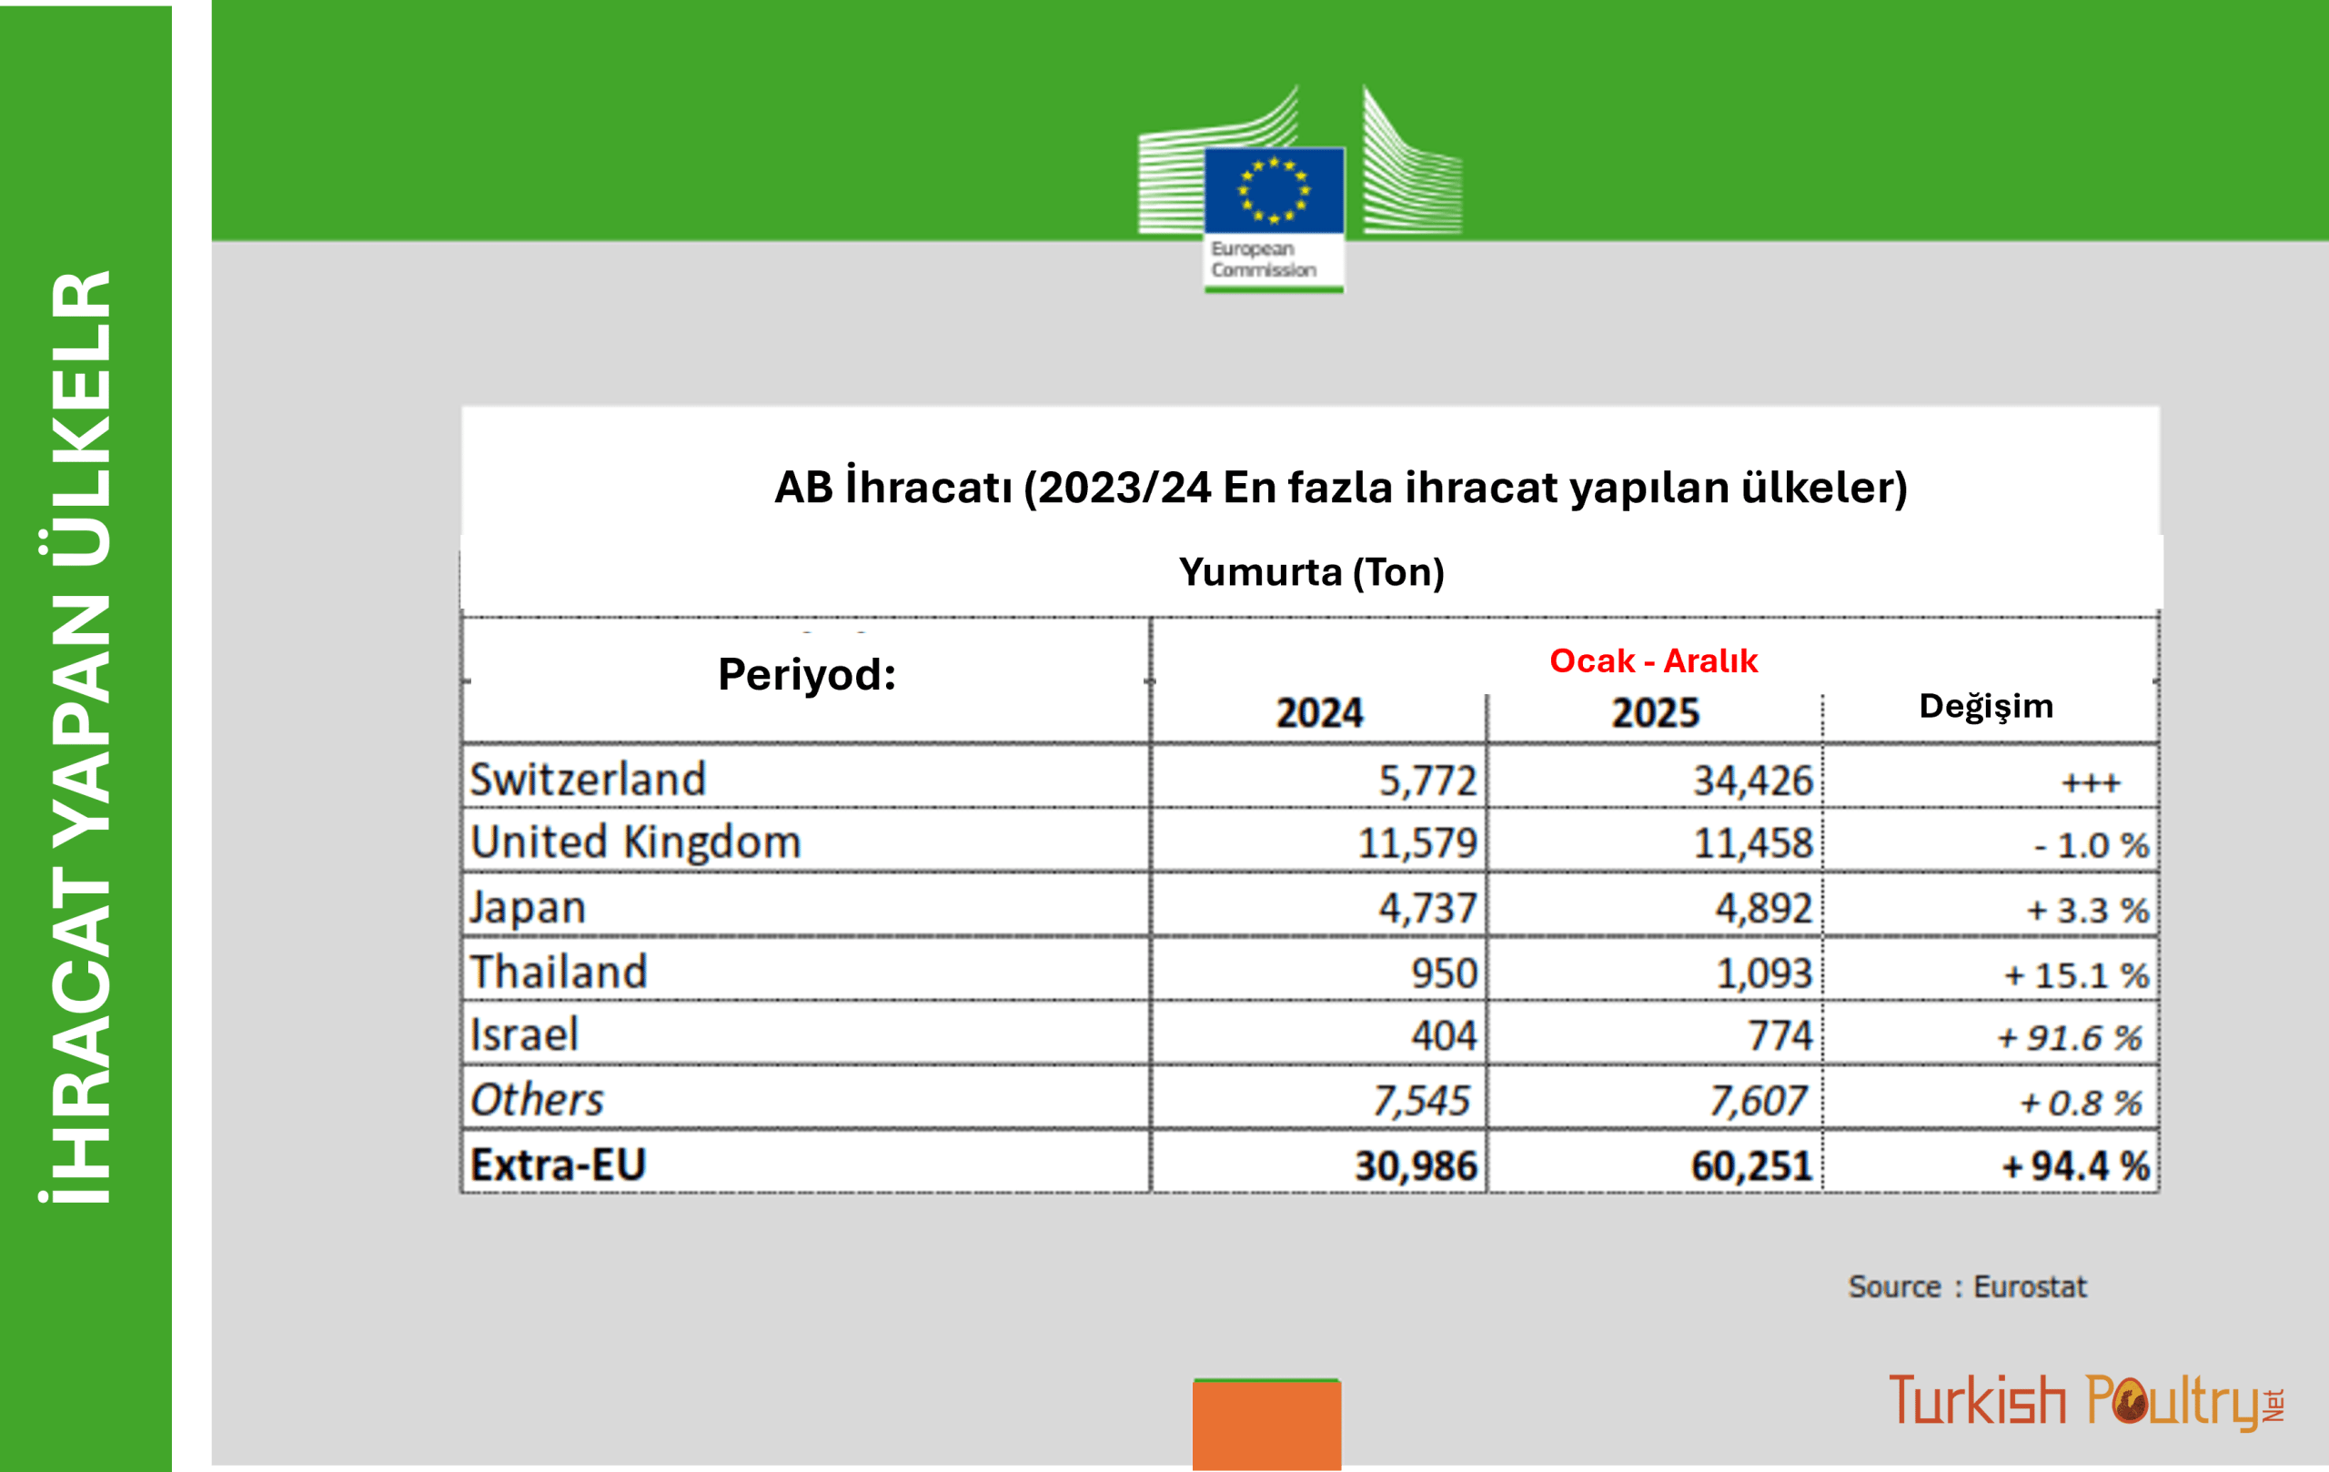Select the '2024' column header

[1319, 712]
